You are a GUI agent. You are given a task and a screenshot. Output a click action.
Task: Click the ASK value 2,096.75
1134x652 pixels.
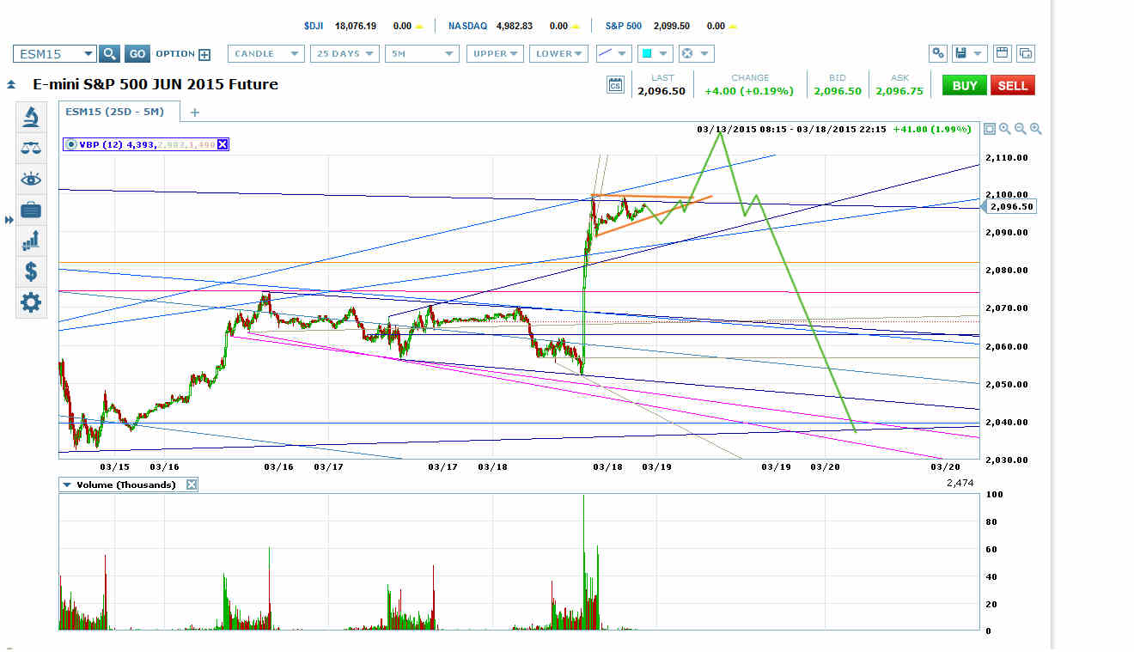tap(901, 90)
